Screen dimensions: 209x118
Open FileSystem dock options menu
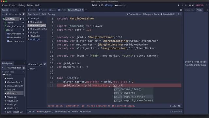pyautogui.click(x=25, y=63)
